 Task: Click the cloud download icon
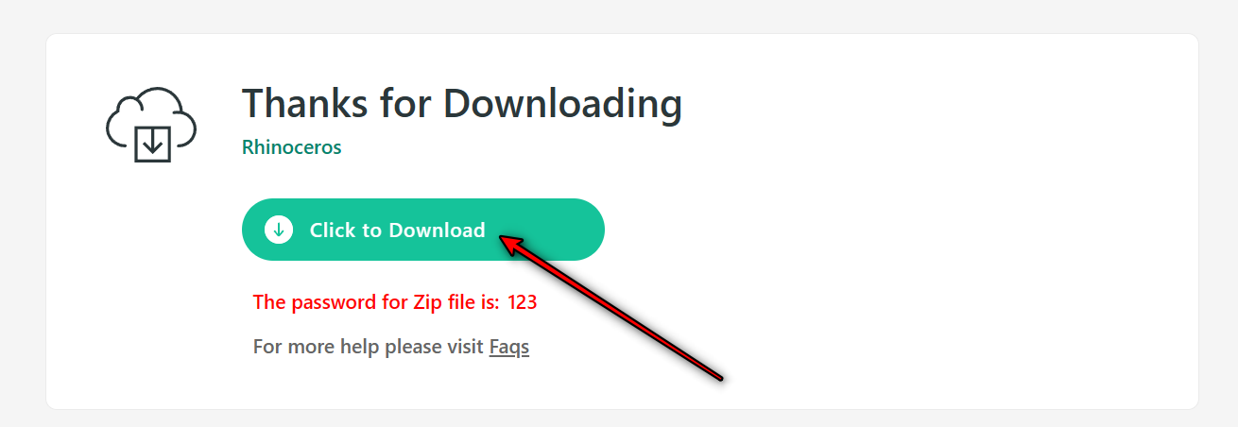coord(150,125)
